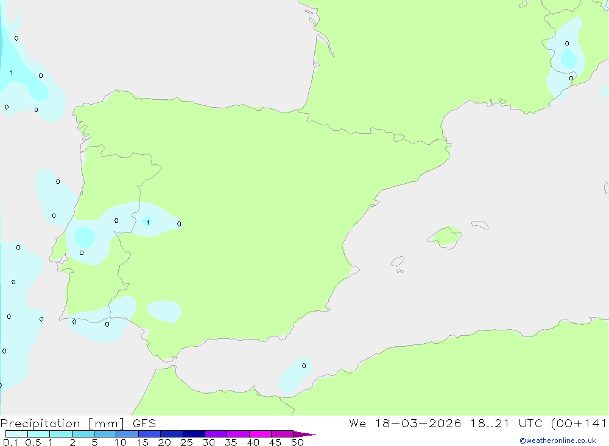Pick the legend swatch between 20 and 25
The height and width of the screenshot is (446, 609).
[172, 434]
